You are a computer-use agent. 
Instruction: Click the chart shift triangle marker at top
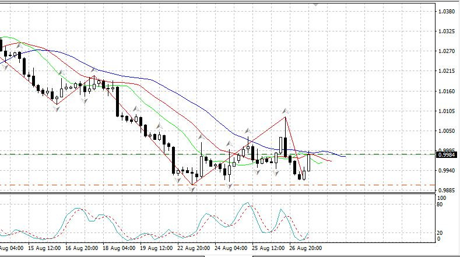tap(317, 3)
